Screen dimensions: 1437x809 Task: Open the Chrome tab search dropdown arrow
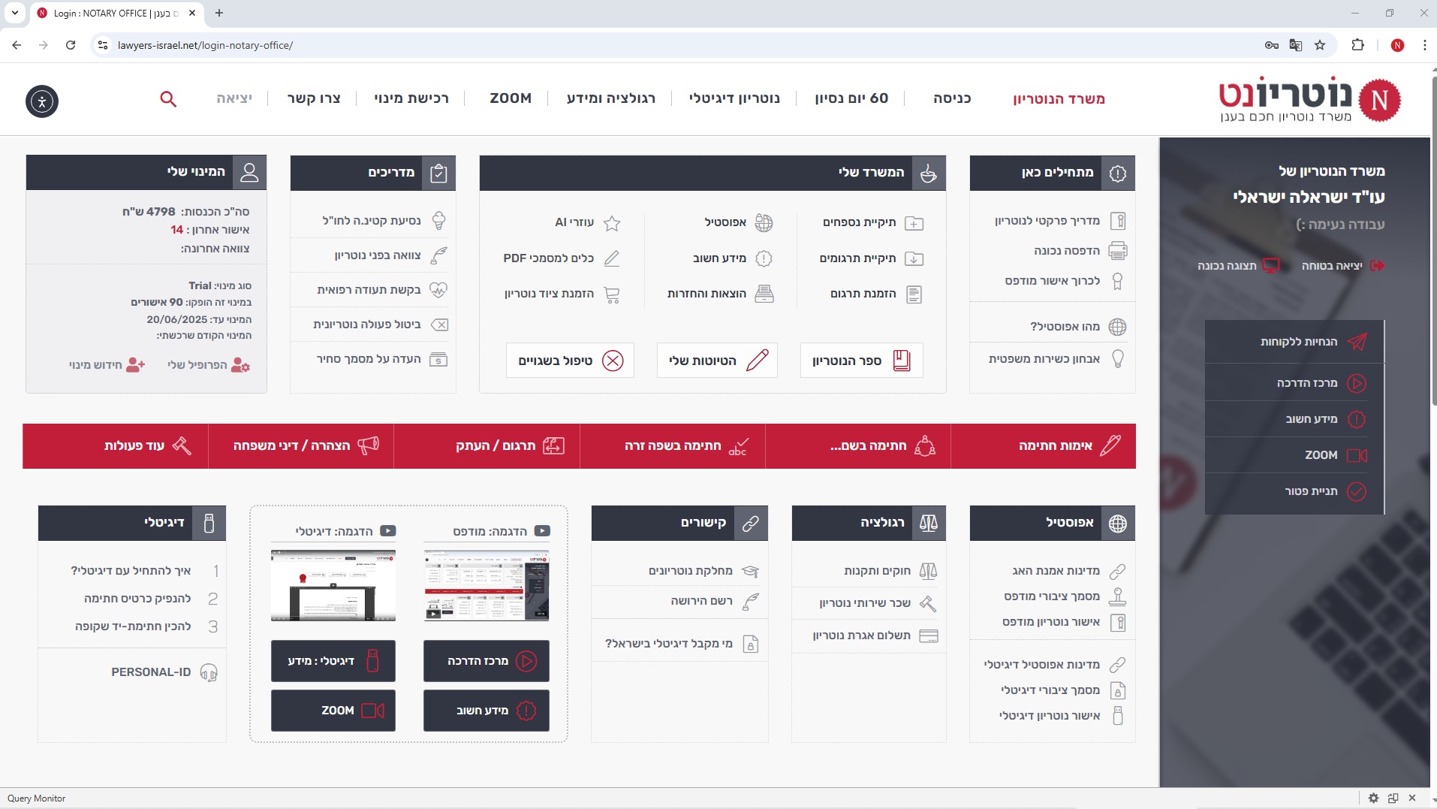pos(14,13)
